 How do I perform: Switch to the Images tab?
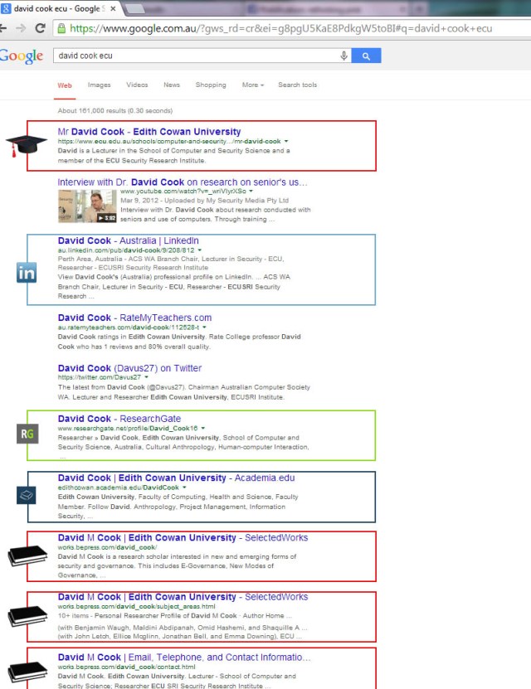(99, 85)
